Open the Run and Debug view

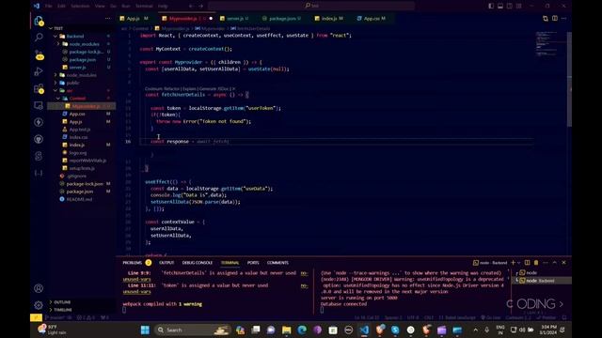[x=39, y=71]
